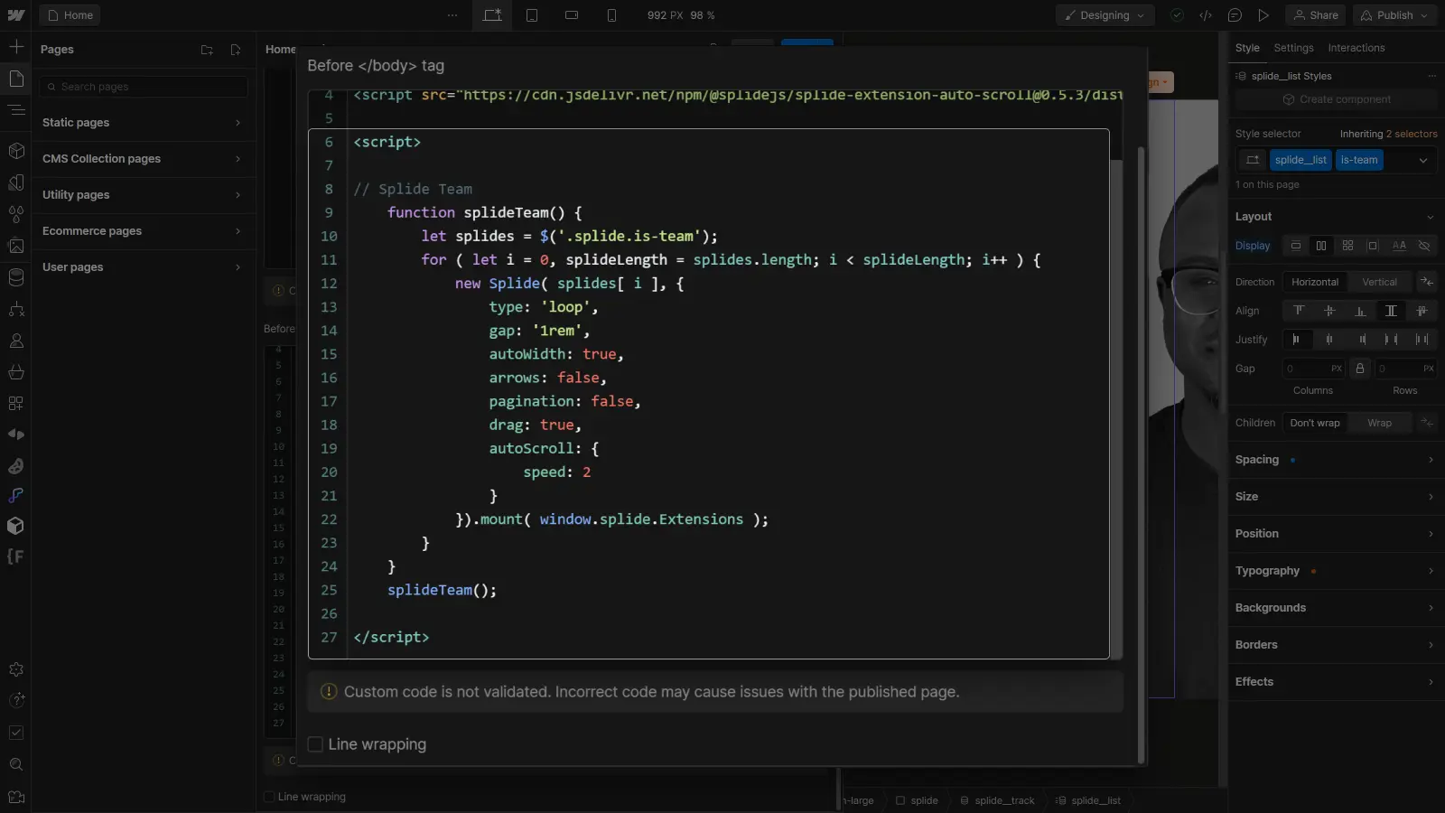Open the Webflow logo menu
Image resolution: width=1445 pixels, height=813 pixels.
pyautogui.click(x=16, y=15)
